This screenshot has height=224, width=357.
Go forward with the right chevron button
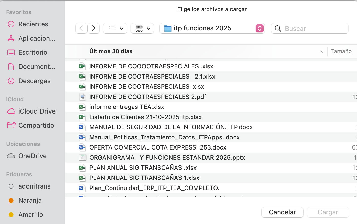pos(94,28)
